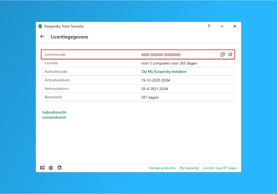Go back using the left arrow
The image size is (277, 194).
(42, 37)
